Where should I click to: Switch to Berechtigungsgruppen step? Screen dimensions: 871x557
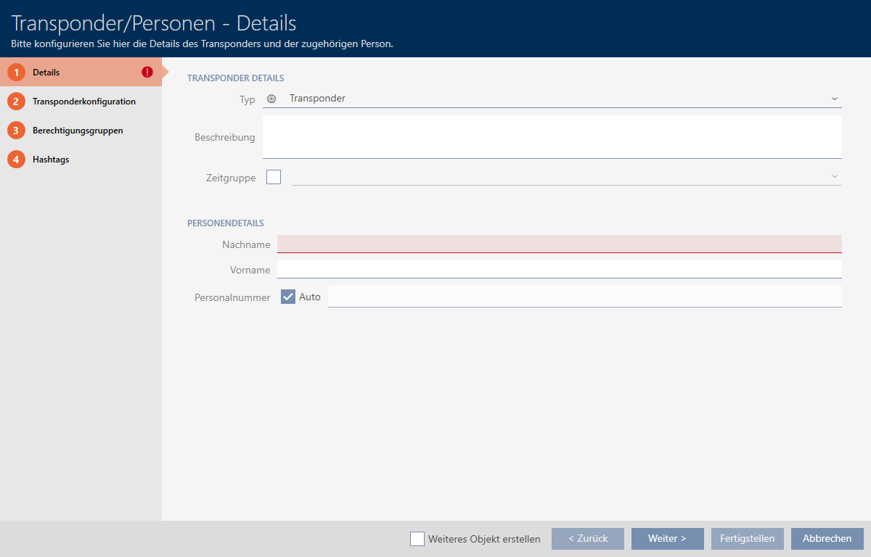78,131
